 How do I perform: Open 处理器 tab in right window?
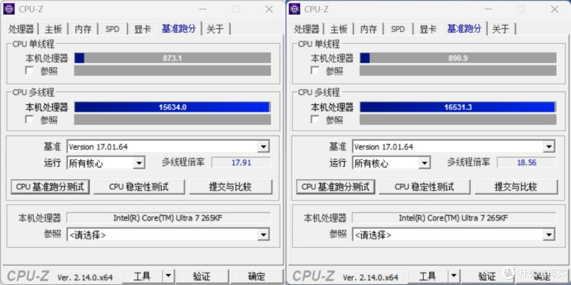click(x=307, y=29)
